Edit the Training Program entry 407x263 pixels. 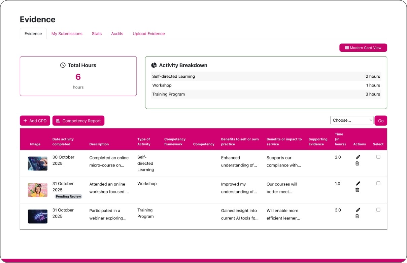358,210
